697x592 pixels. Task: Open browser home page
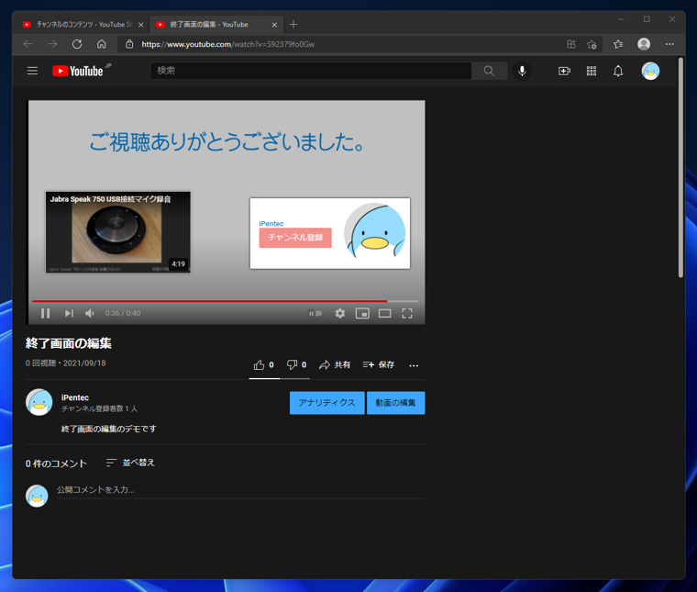coord(102,44)
